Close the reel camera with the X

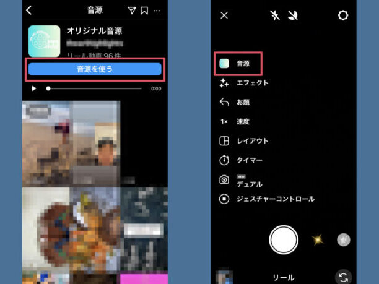pyautogui.click(x=224, y=15)
